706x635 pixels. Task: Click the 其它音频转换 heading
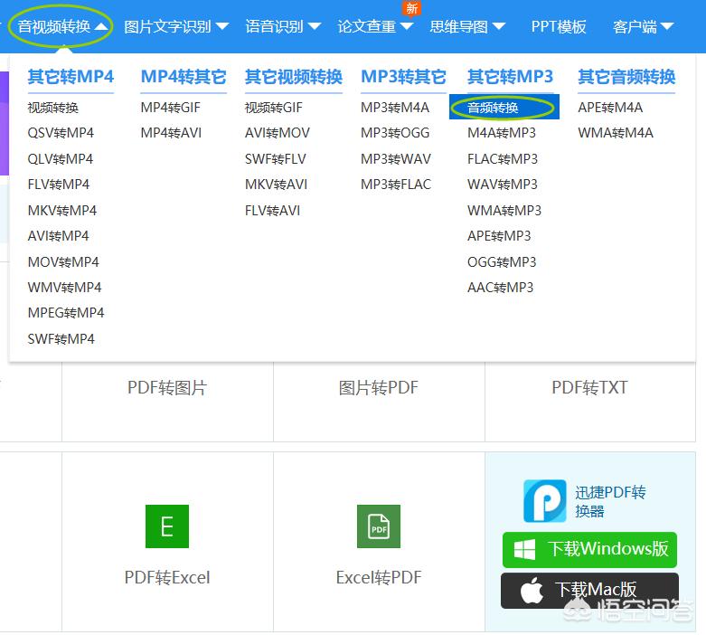click(x=626, y=77)
